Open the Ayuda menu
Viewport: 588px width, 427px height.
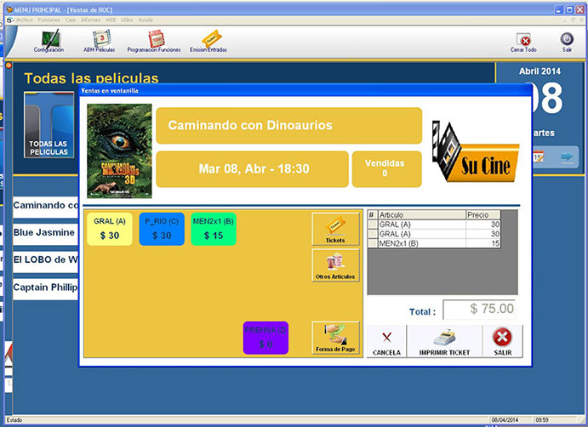tap(146, 19)
